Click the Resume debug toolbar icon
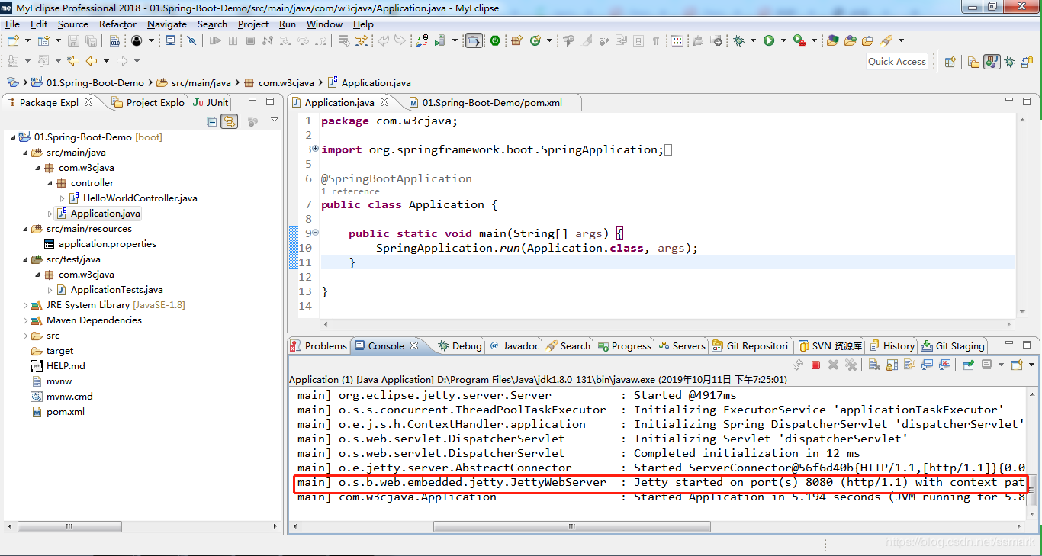 click(216, 40)
